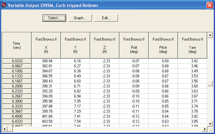Click X cell value 380.94

click(x=46, y=61)
